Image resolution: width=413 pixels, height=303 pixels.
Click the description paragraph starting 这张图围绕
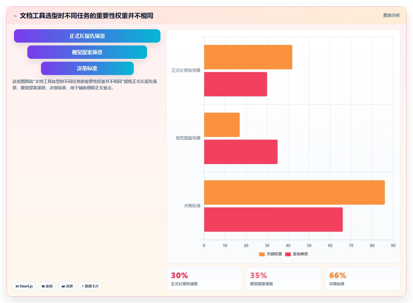[85, 85]
